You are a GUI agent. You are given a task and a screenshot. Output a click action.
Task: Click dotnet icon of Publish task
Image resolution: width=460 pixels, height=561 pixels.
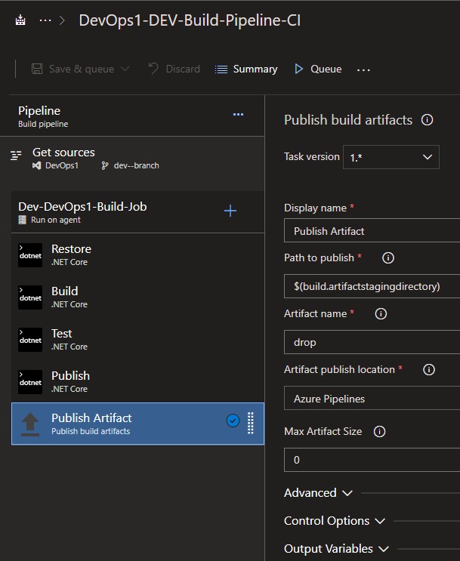(30, 382)
